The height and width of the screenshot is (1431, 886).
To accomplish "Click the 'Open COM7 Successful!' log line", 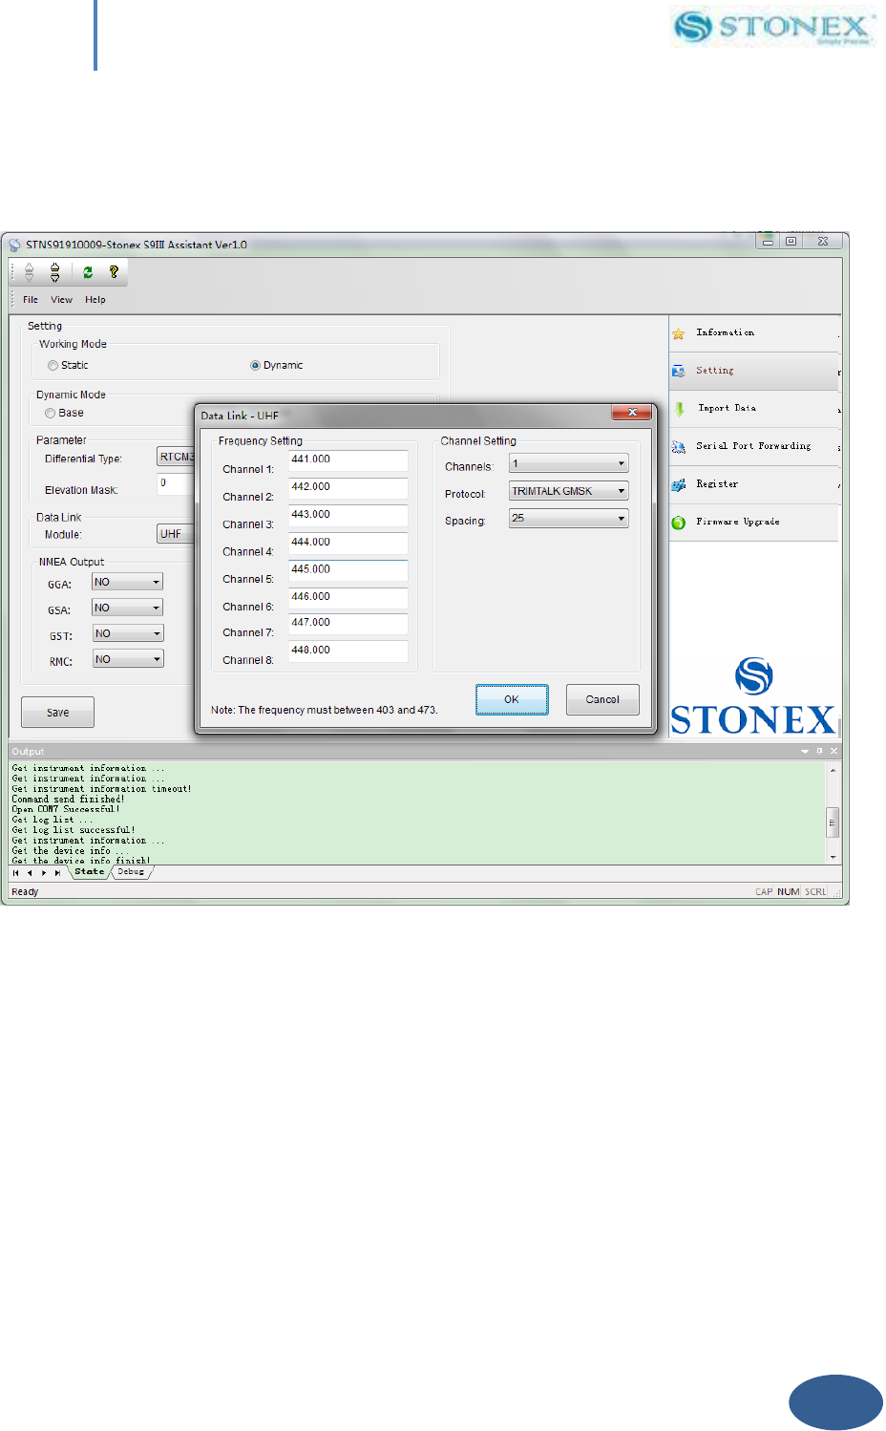I will (66, 810).
